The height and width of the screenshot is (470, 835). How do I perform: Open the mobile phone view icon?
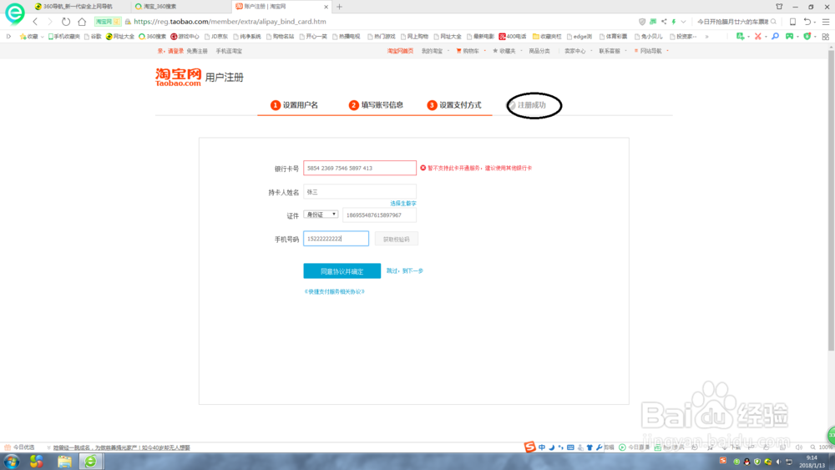click(x=792, y=22)
